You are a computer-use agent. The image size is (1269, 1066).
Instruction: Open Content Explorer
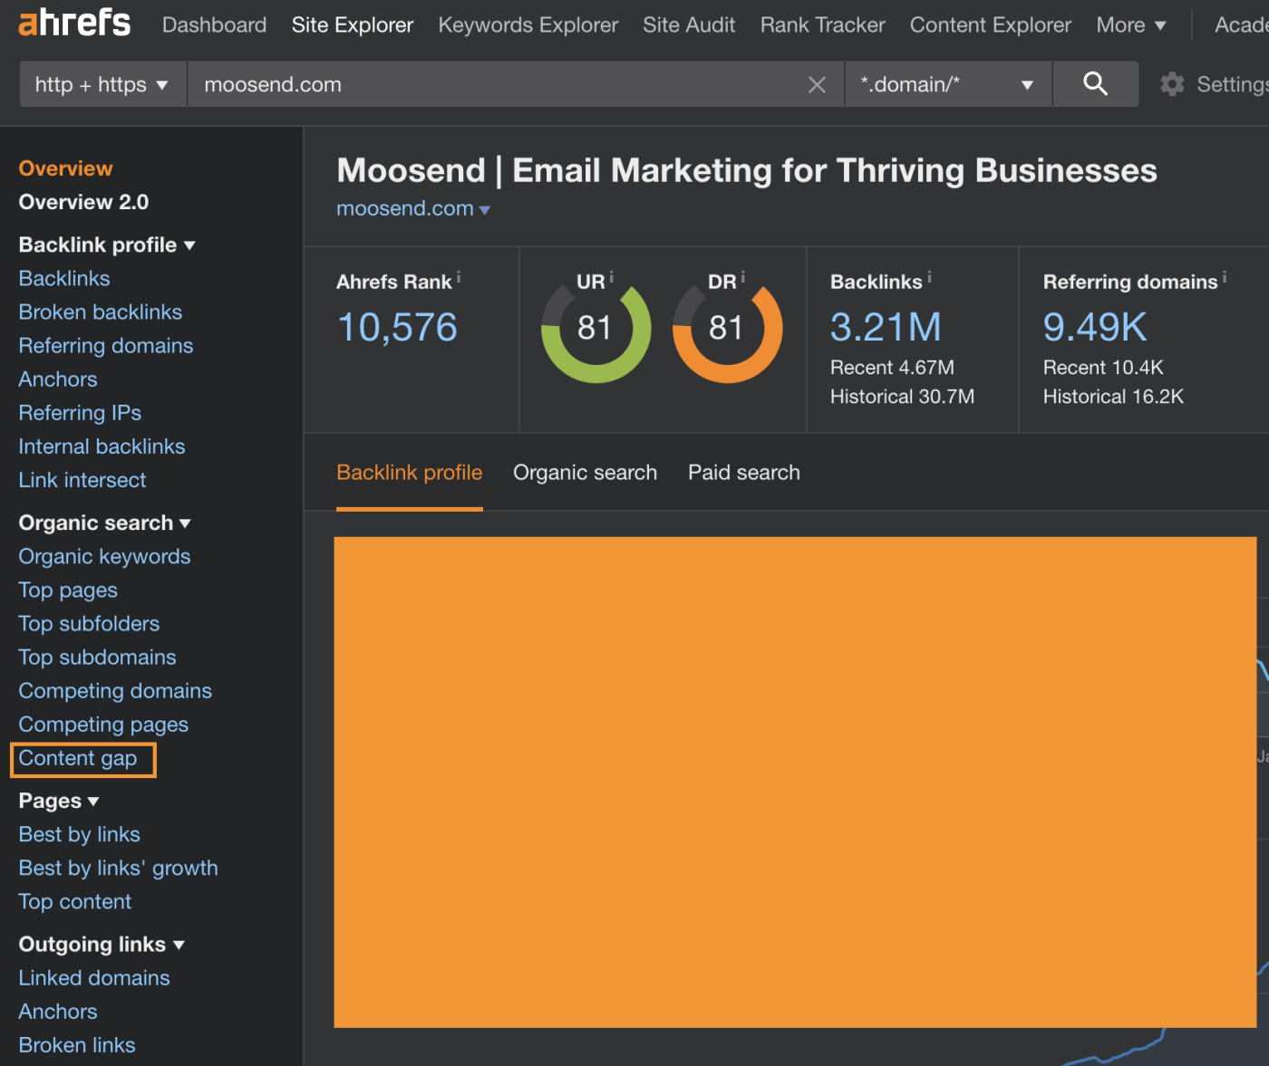pos(991,24)
